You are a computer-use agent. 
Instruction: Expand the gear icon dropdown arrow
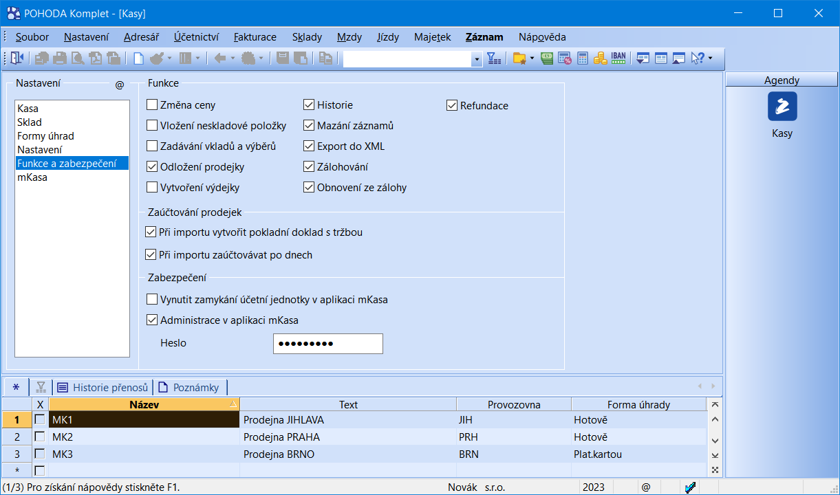[x=261, y=58]
